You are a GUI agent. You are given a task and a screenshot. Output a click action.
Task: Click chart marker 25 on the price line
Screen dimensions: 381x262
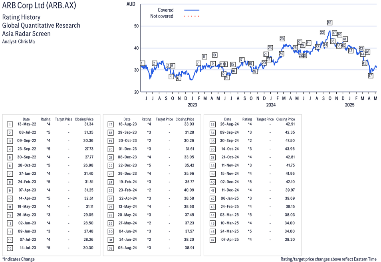[282, 38]
